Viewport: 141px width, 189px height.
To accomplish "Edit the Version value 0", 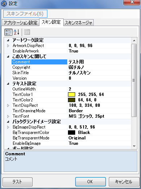I will coord(70,78).
